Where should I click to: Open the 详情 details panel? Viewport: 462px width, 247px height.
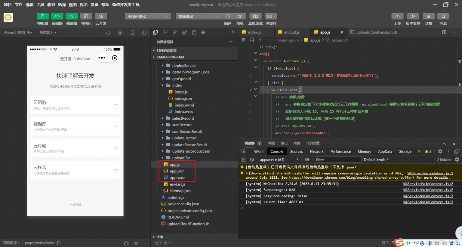point(429,16)
